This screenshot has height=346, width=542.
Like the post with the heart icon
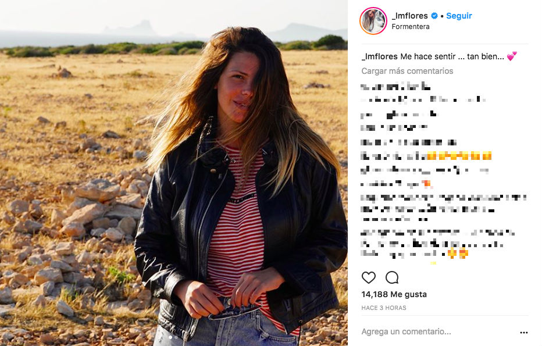(x=369, y=277)
